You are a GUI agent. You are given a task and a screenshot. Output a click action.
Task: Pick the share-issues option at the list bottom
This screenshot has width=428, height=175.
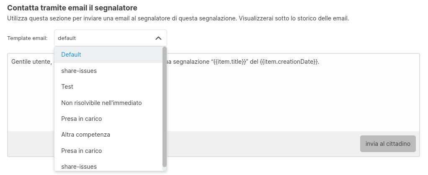pos(79,167)
